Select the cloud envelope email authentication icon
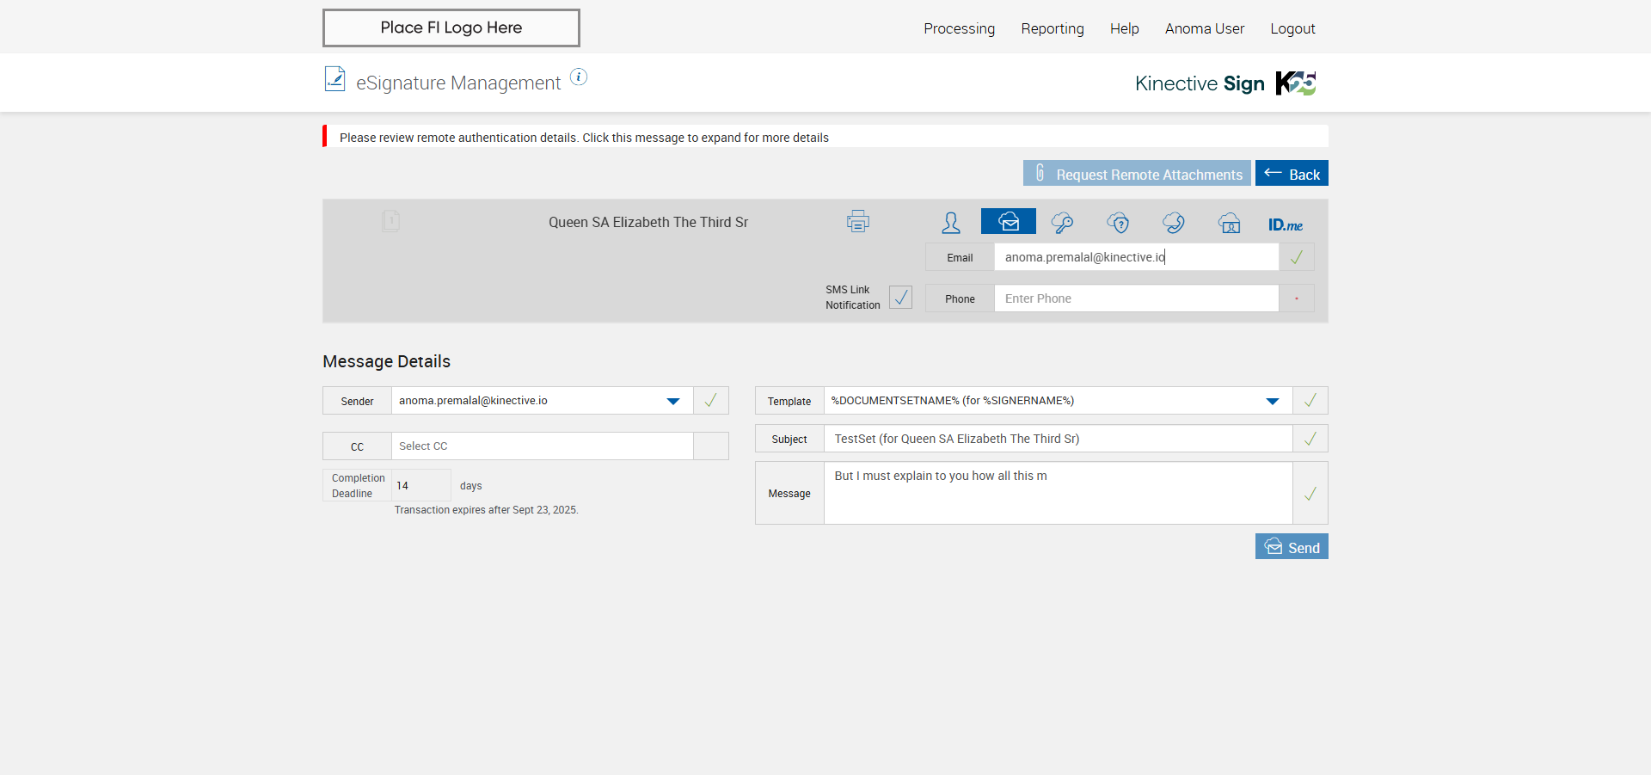The width and height of the screenshot is (1651, 775). 1008,222
